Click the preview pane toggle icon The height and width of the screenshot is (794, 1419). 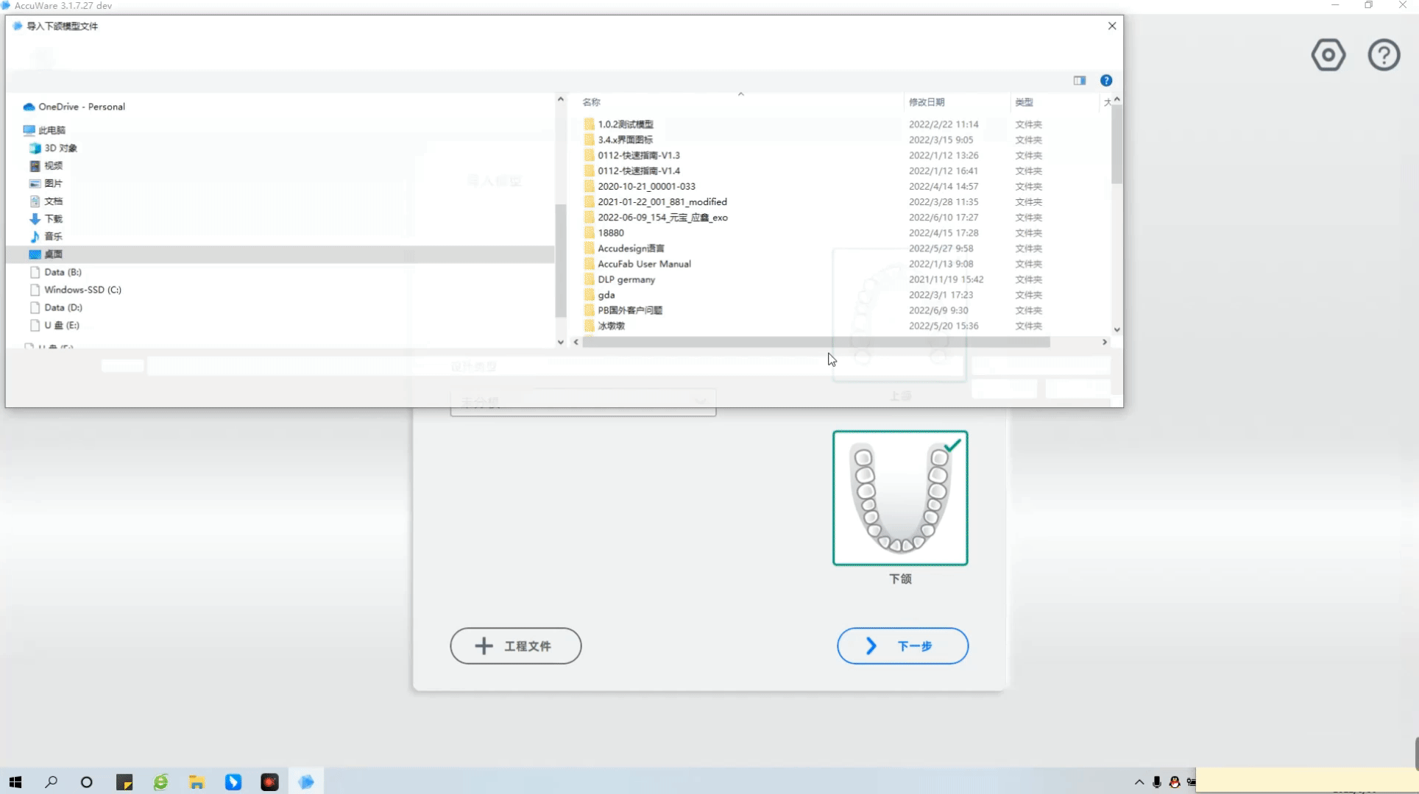coord(1079,81)
